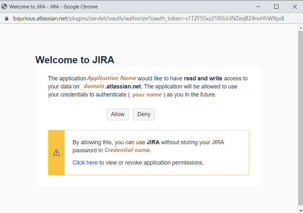303x213 pixels.
Task: Click the window title 'Welcome to JIRA - JIRA - Google Chrome'
Action: click(x=54, y=6)
